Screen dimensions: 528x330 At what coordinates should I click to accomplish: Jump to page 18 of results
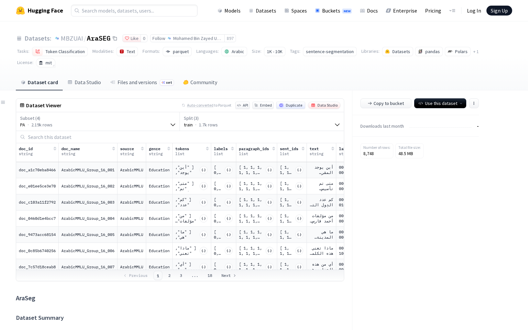click(210, 276)
